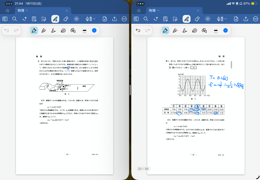Toggle the pen drawing mode in the right window
The width and height of the screenshot is (260, 180).
click(x=187, y=19)
